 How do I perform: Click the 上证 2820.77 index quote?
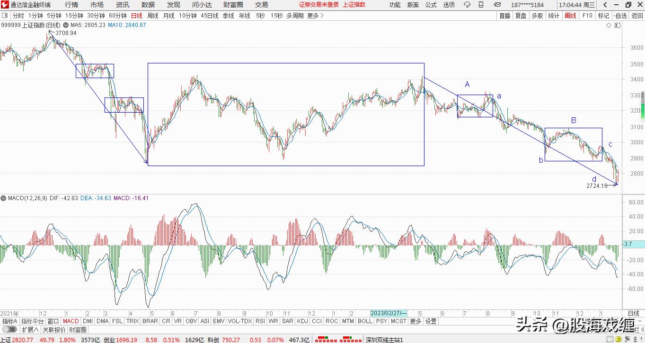click(x=17, y=340)
